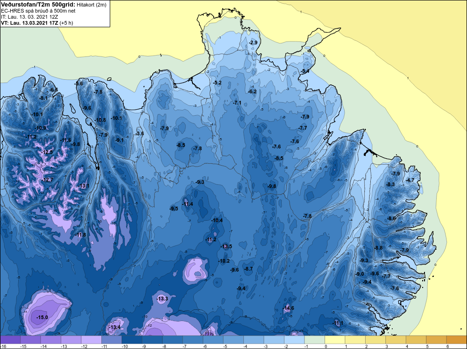Click the -8.3 temperature value
This screenshot has height=349, width=467.
coord(390,184)
